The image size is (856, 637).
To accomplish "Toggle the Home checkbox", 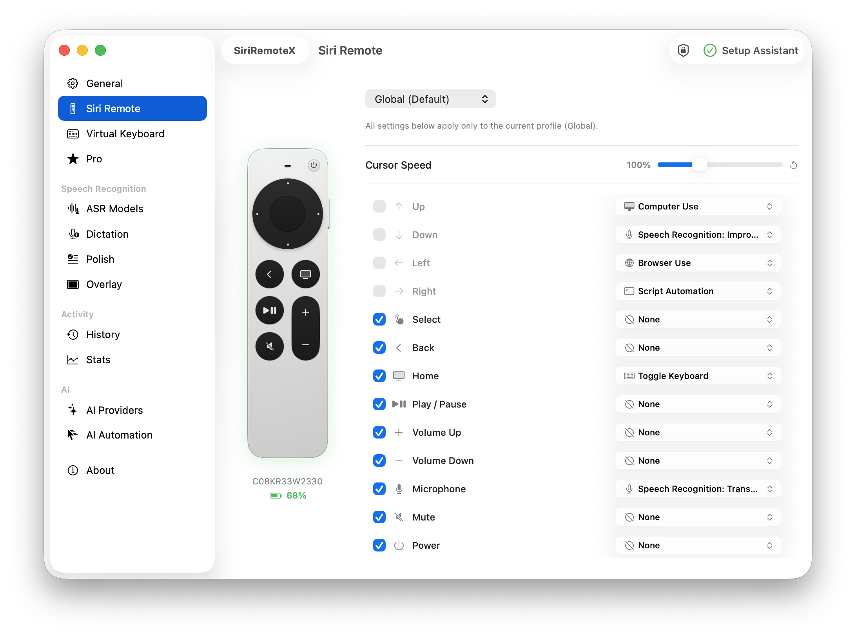I will (x=379, y=376).
